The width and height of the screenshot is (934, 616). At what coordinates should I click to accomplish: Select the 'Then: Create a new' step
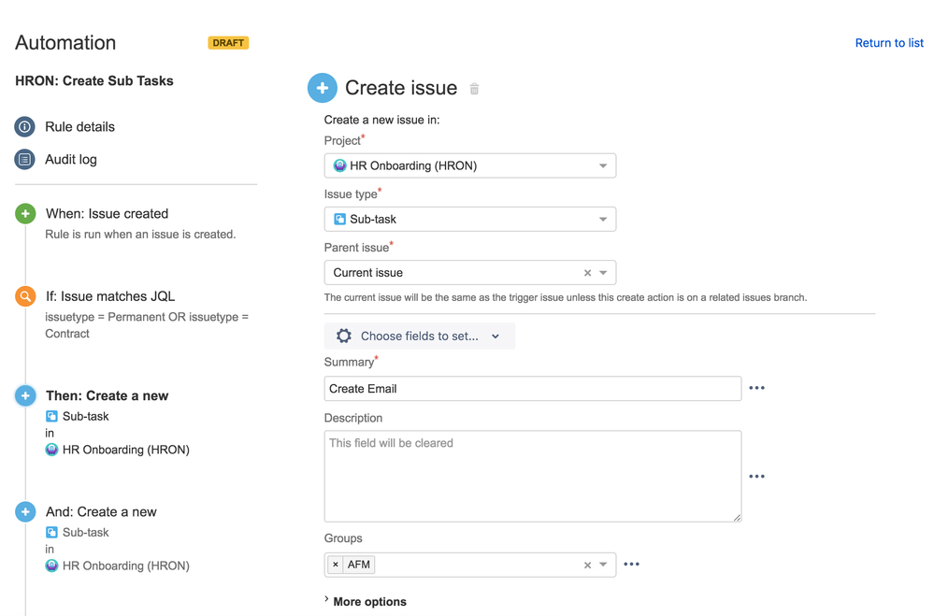[108, 395]
